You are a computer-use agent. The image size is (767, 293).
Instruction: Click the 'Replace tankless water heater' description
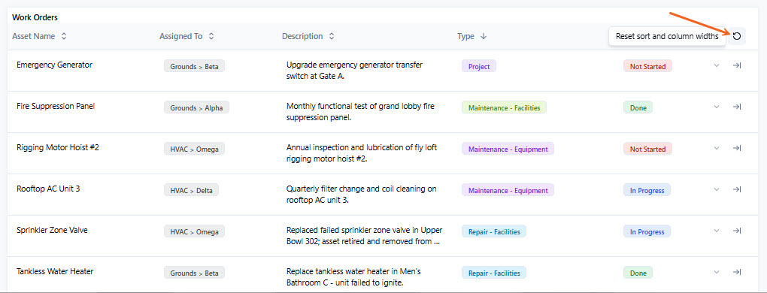353,277
